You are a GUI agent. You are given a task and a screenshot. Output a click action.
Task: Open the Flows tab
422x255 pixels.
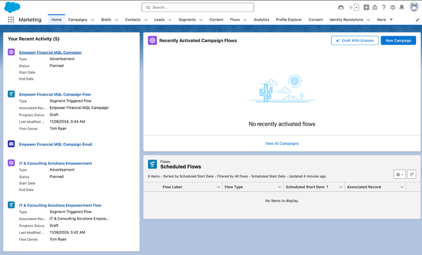tap(235, 20)
